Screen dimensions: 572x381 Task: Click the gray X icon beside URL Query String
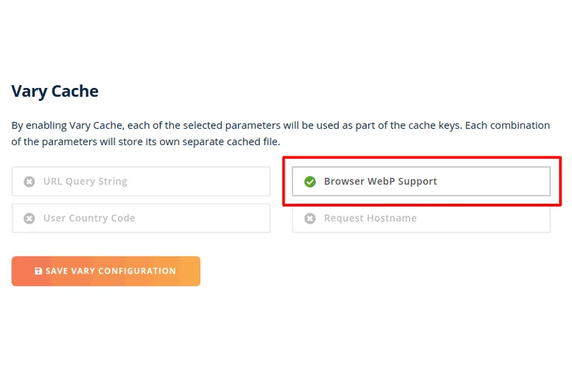[29, 182]
